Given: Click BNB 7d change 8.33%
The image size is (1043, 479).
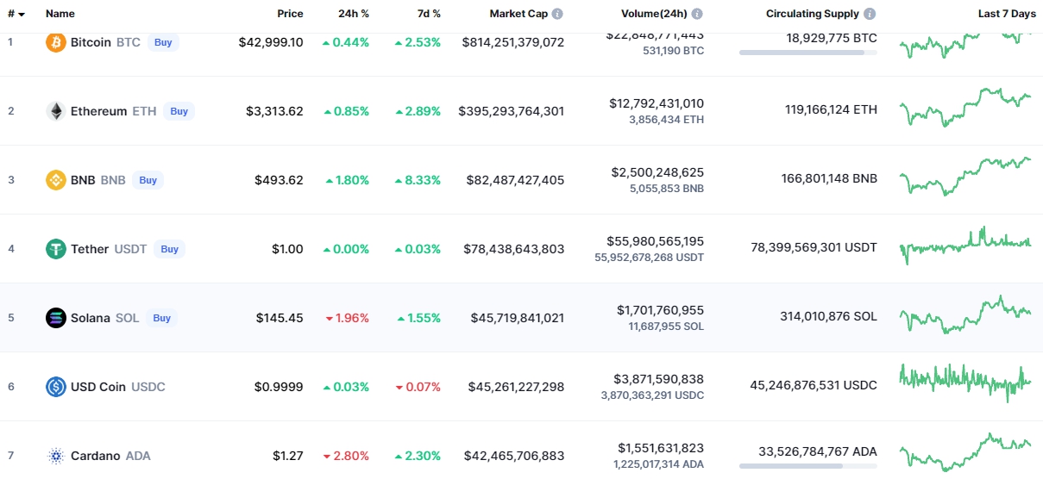Looking at the screenshot, I should [x=418, y=180].
